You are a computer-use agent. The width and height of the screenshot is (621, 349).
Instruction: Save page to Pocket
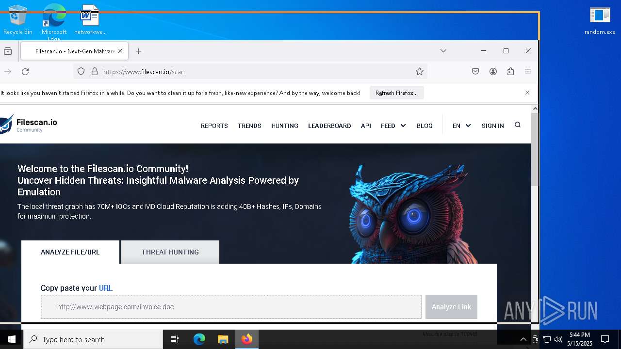[x=475, y=72]
